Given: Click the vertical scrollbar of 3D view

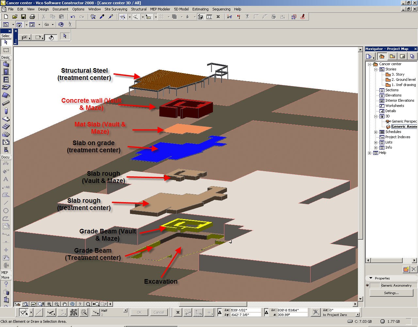Looking at the screenshot, I should tap(361, 174).
